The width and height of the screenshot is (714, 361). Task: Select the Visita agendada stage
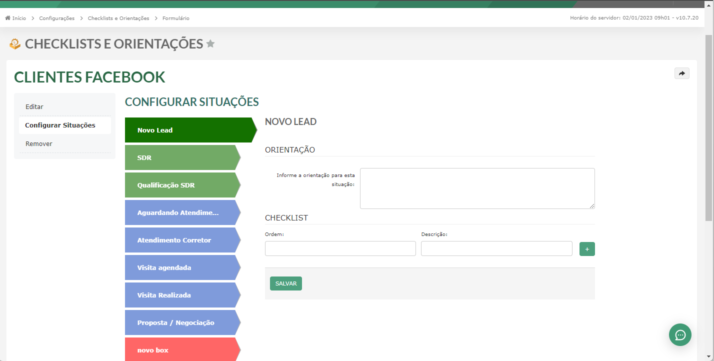[x=183, y=267]
